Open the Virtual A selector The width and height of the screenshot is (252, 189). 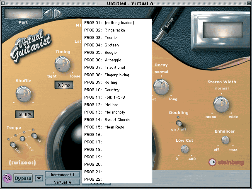(62, 182)
